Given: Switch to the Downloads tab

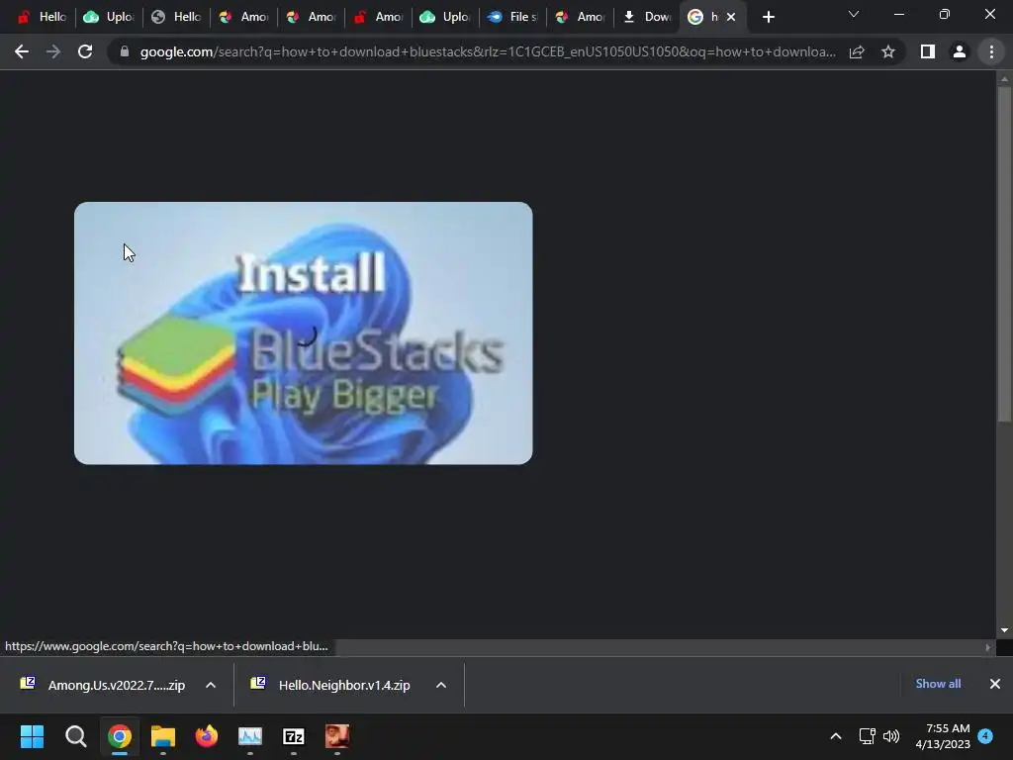Looking at the screenshot, I should click(x=647, y=18).
